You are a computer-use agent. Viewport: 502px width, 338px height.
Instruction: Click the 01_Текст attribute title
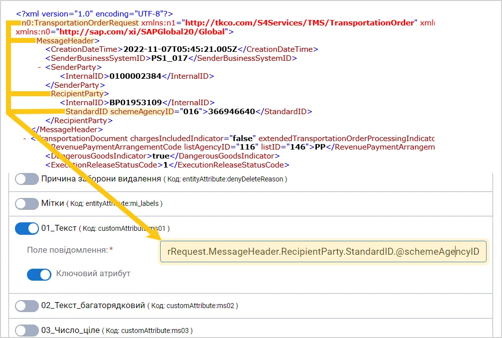pos(59,228)
